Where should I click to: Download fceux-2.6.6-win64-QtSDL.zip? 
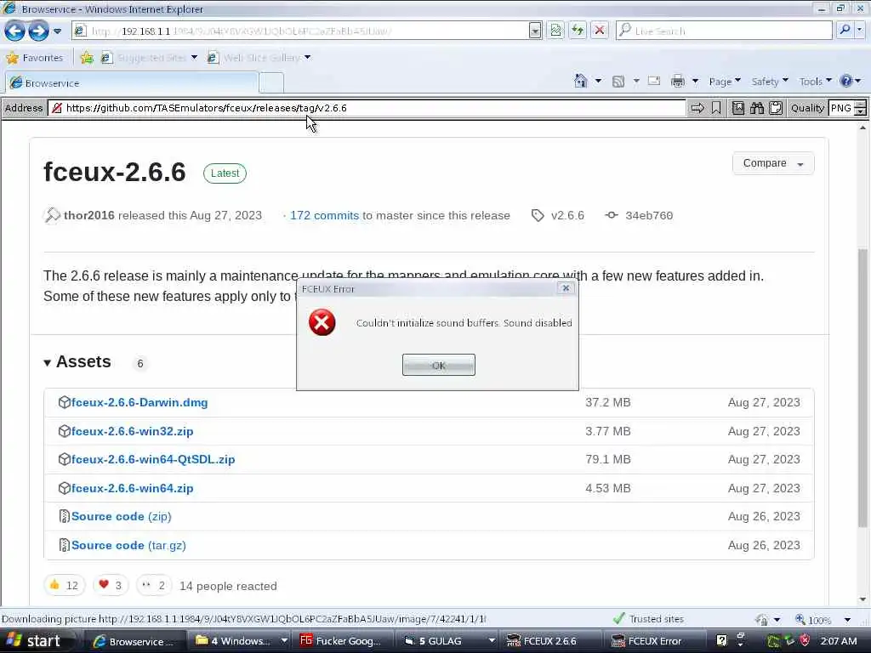[153, 460]
